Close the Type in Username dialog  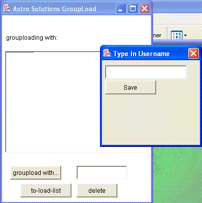point(193,54)
